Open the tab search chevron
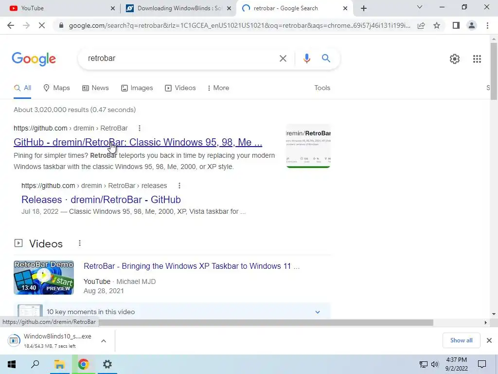This screenshot has height=374, width=498. tap(420, 7)
